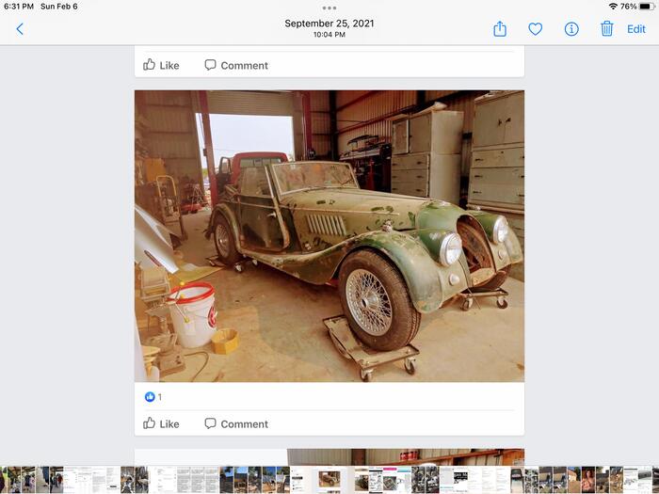Screen dimensions: 659x494
Task: Show photo info details
Action: 571,29
